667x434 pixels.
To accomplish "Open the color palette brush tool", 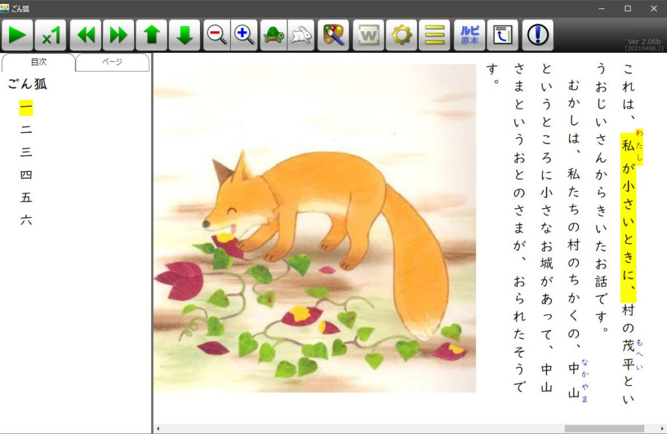I will tap(333, 35).
